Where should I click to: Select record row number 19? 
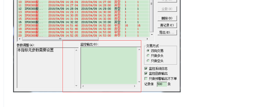(x=83, y=32)
